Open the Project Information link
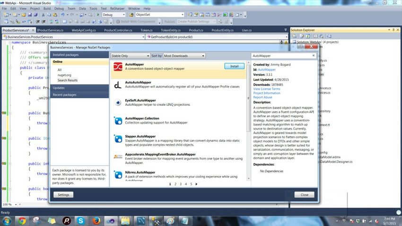Screen dimensions: 402x226 (267, 93)
